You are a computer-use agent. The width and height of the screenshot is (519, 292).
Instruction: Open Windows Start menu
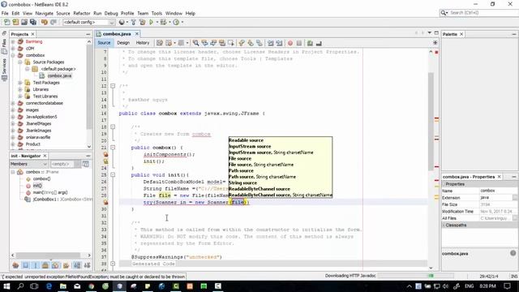pyautogui.click(x=6, y=286)
